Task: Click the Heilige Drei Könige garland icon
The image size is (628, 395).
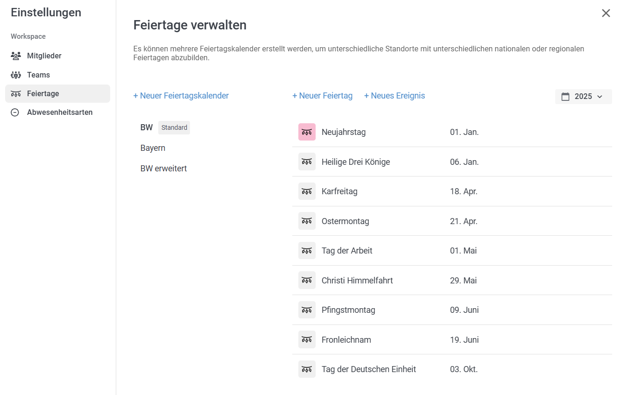Action: 307,162
